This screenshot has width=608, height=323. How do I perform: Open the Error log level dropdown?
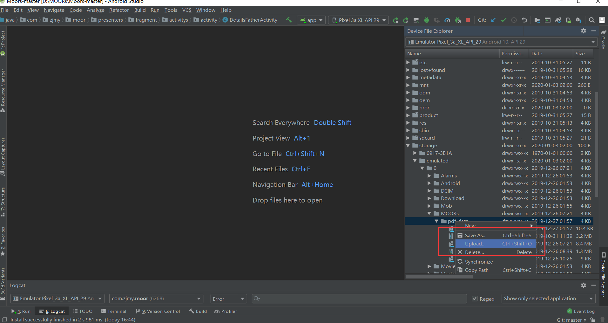pos(228,299)
